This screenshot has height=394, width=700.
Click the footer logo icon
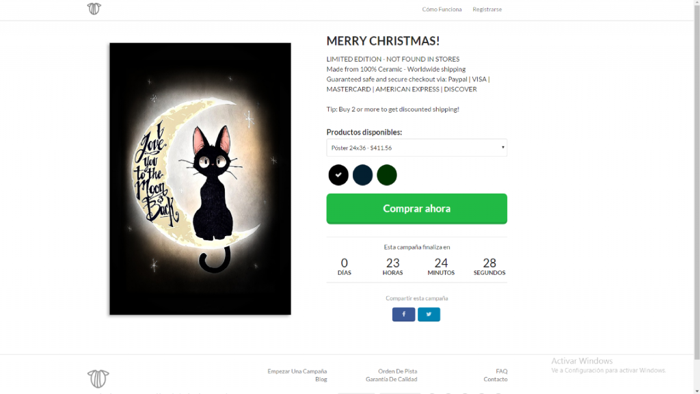98,378
